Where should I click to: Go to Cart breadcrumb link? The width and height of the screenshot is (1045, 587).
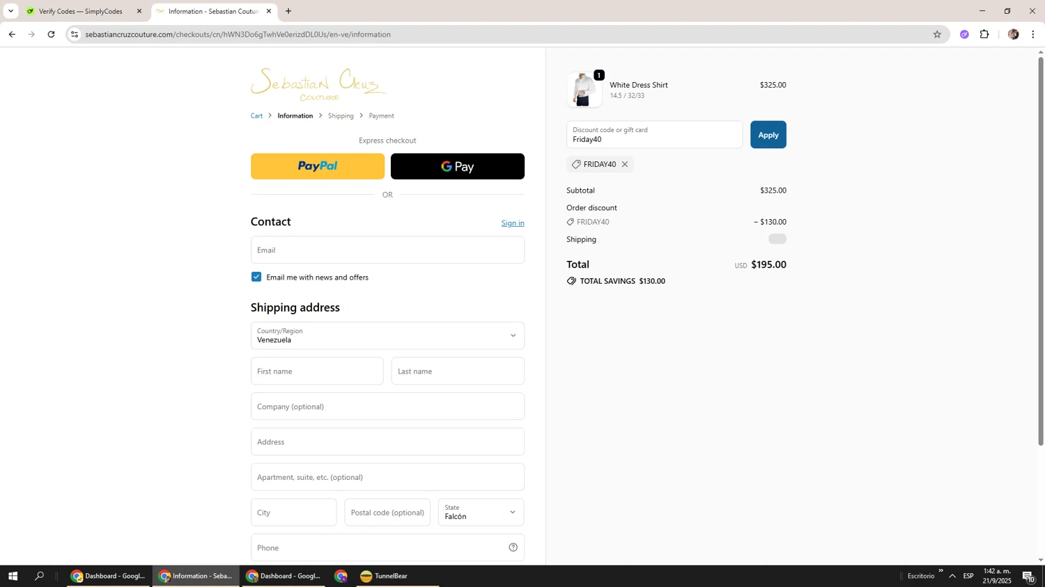257,115
